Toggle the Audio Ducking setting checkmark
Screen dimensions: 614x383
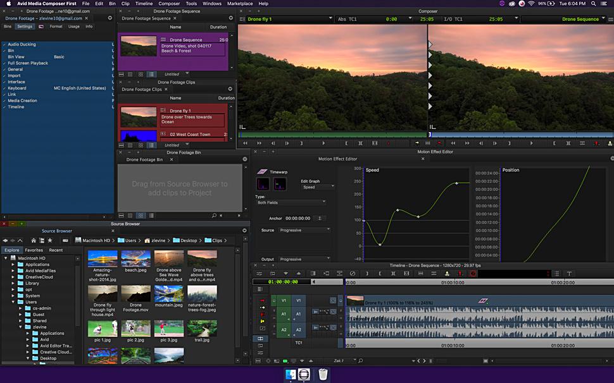click(4, 44)
